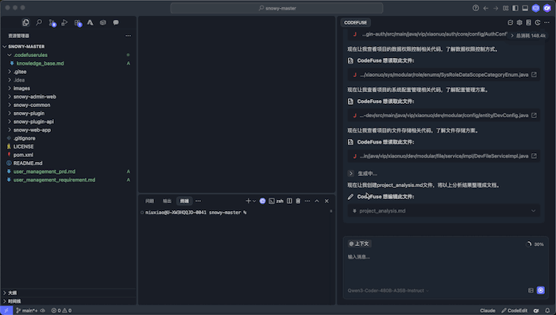556x315 pixels.
Task: Open the 3D box icon in activity bar
Action: [102, 22]
